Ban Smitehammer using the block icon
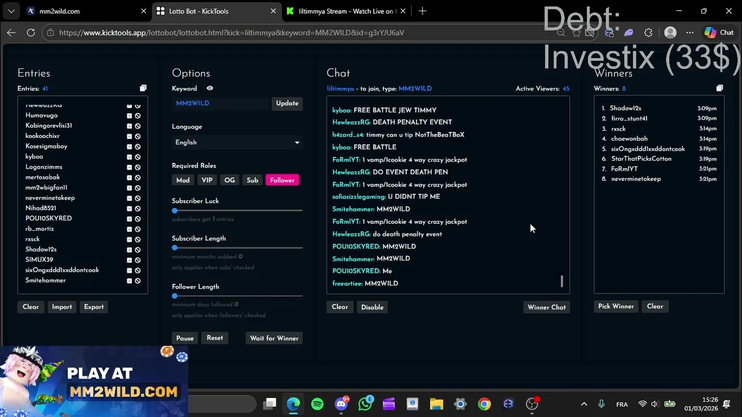Viewport: 742px width, 417px height. pyautogui.click(x=138, y=281)
